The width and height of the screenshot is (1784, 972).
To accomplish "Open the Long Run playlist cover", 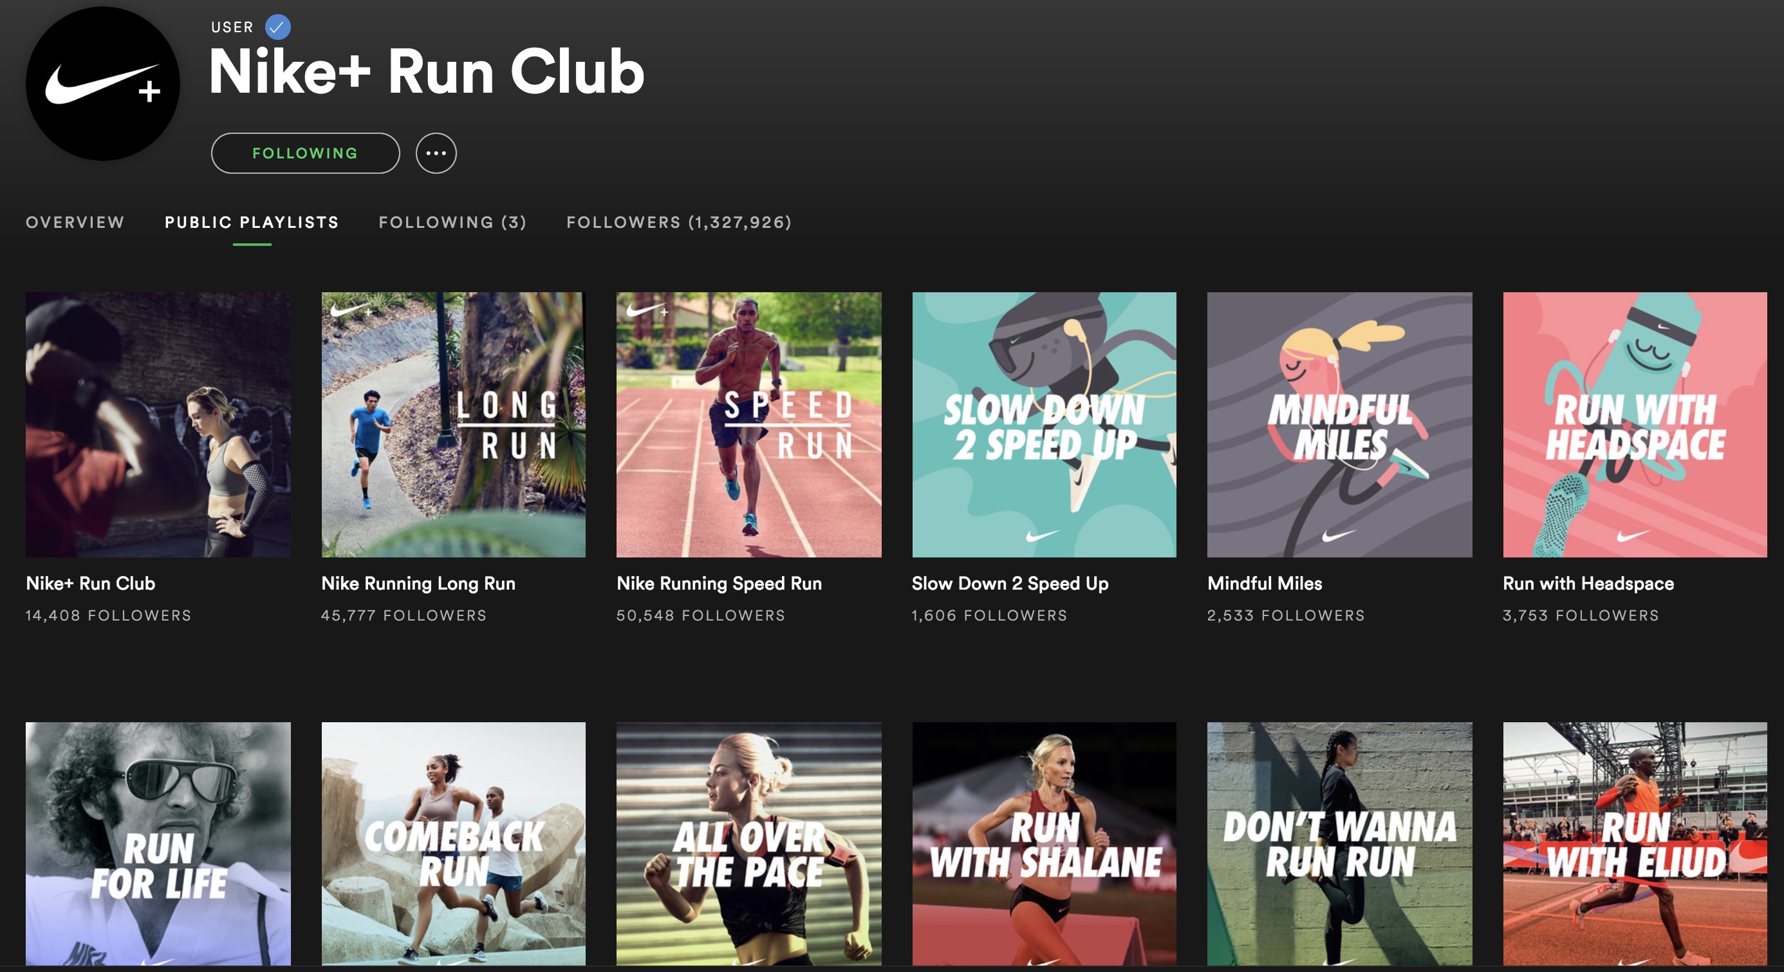I will click(x=454, y=425).
